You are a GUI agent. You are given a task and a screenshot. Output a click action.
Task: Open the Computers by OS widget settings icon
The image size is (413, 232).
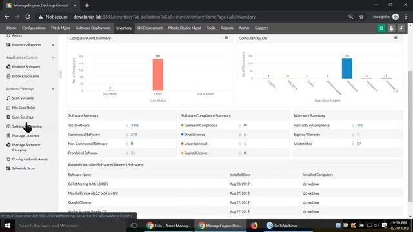pyautogui.click(x=396, y=38)
